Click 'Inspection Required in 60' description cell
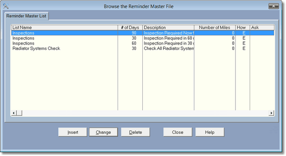The width and height of the screenshot is (286, 156). point(169,38)
